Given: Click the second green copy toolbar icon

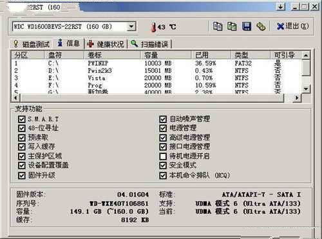Looking at the screenshot, I should (x=232, y=26).
